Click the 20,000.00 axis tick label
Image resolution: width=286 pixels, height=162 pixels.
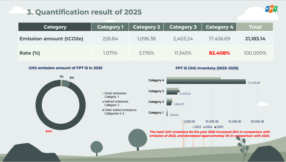(x=257, y=121)
